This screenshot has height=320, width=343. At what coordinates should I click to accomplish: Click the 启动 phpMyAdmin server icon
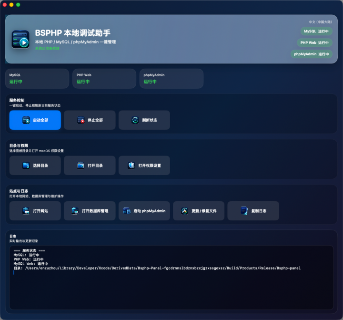click(127, 211)
